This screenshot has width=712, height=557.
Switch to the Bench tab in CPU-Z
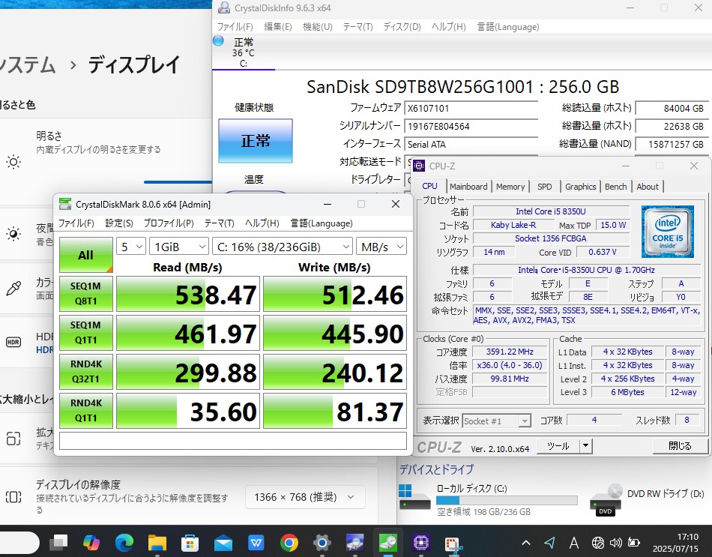click(x=616, y=187)
